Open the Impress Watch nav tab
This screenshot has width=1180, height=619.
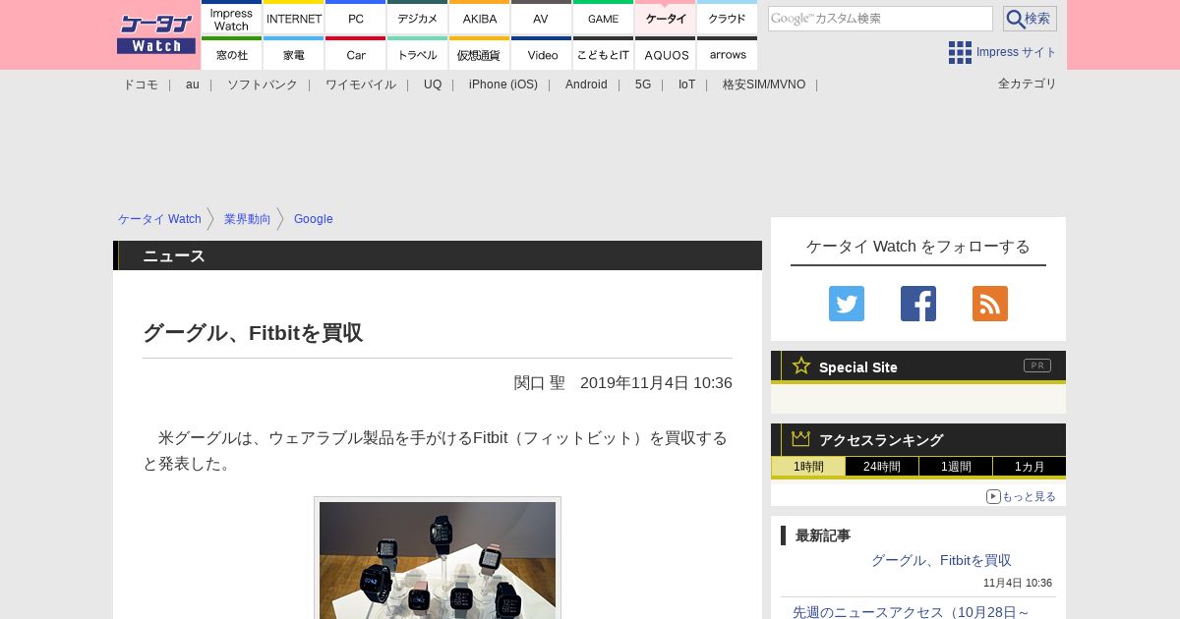point(232,19)
